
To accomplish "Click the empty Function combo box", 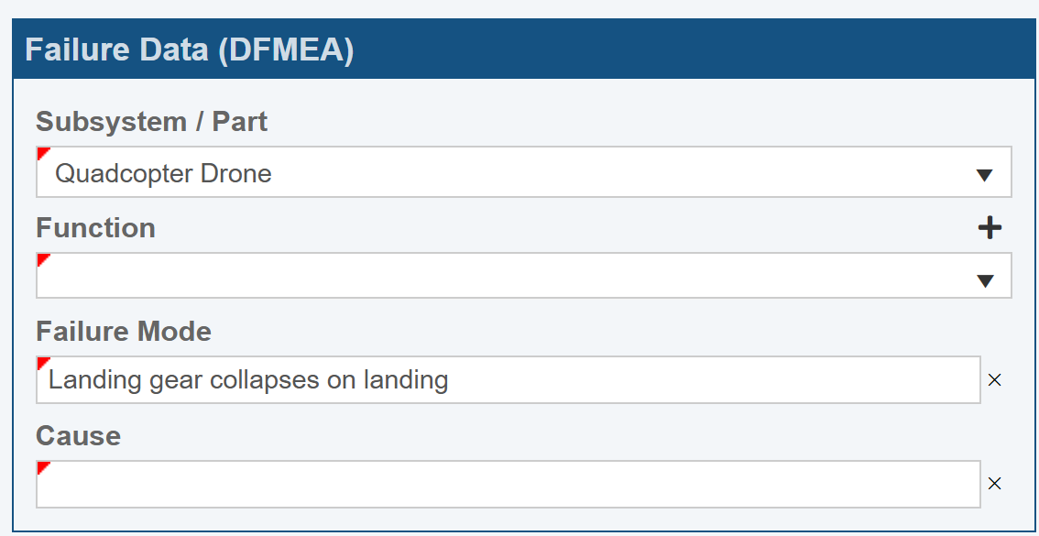I will pyautogui.click(x=504, y=276).
